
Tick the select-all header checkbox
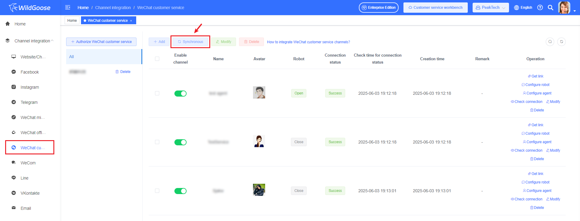click(x=157, y=59)
